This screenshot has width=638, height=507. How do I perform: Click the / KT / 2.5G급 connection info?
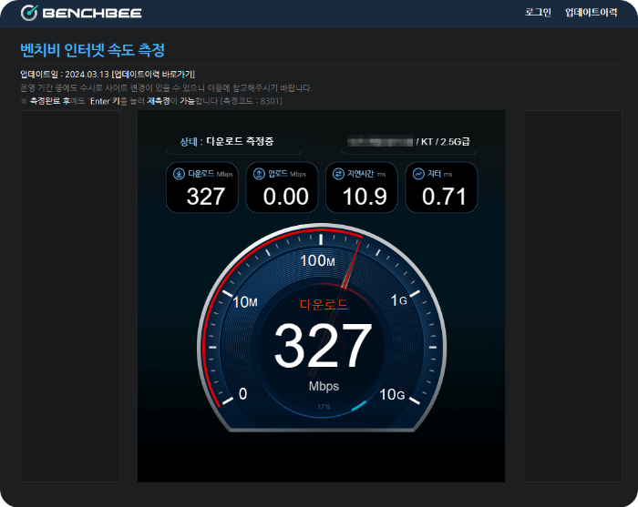click(x=443, y=142)
